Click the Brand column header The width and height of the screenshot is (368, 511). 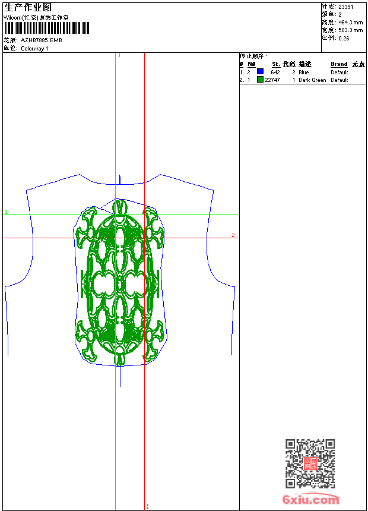click(339, 64)
